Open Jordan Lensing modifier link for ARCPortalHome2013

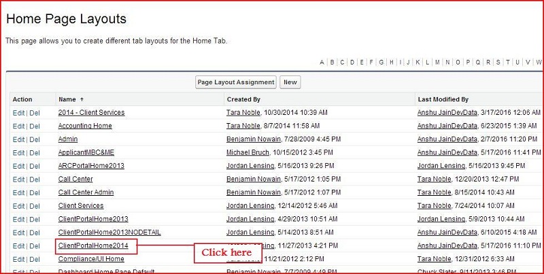click(x=441, y=166)
